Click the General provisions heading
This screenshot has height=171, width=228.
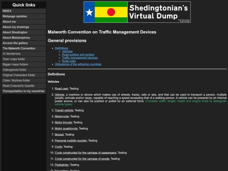click(67, 41)
